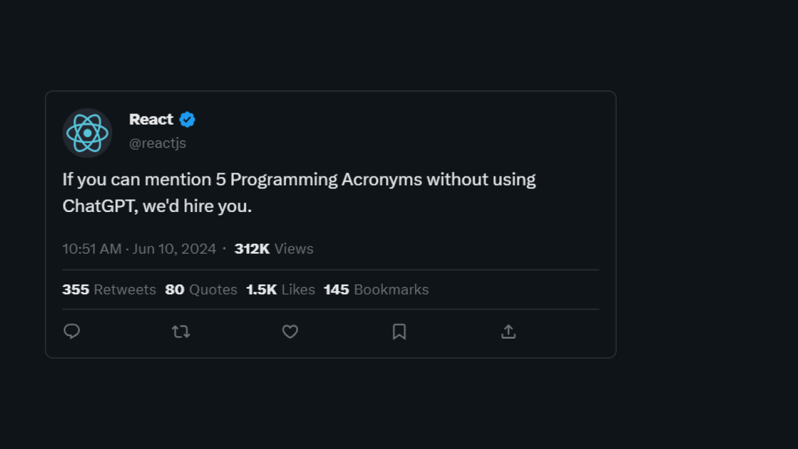
Task: Open the 355 Retweets list
Action: click(109, 289)
